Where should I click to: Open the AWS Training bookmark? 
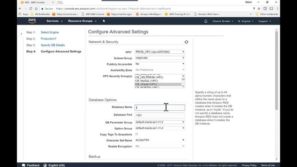click(x=178, y=14)
